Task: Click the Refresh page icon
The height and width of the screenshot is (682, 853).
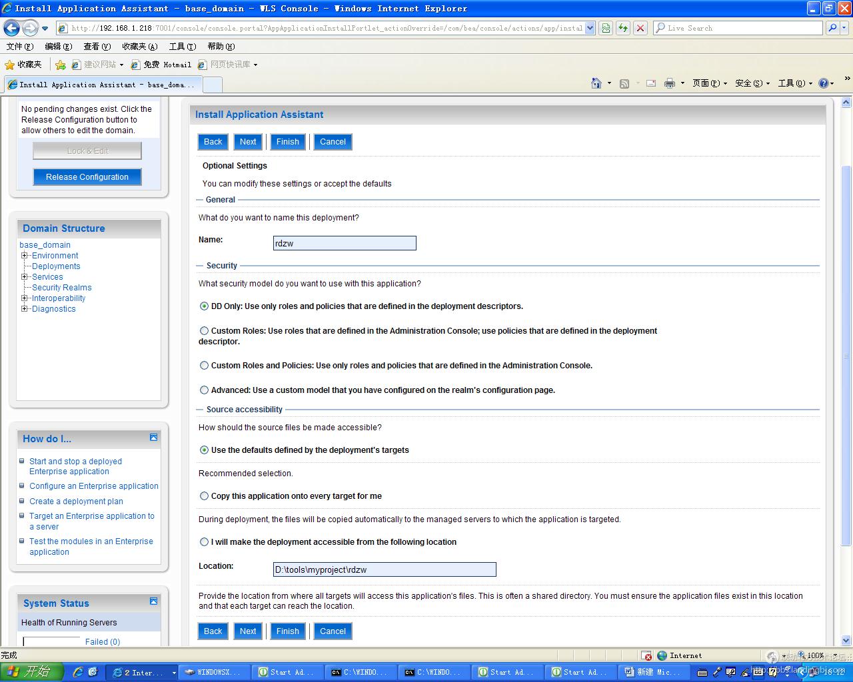Action: pos(622,28)
